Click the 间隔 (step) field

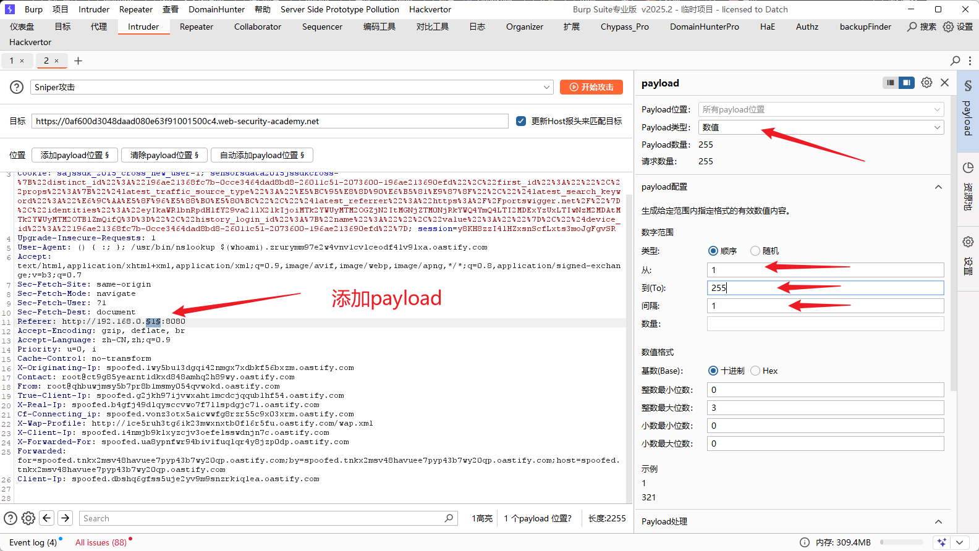pyautogui.click(x=825, y=306)
